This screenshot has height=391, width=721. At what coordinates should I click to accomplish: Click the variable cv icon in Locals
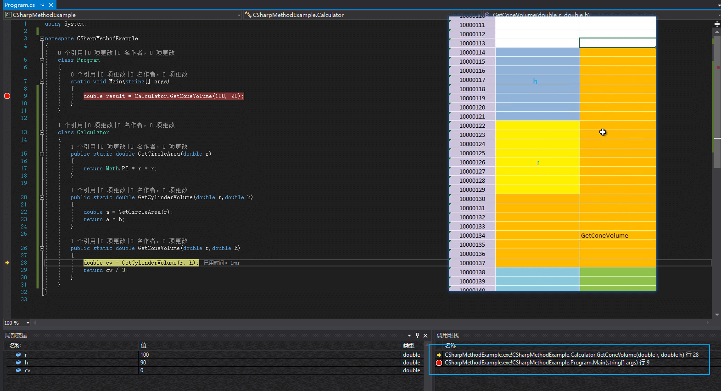(x=18, y=370)
